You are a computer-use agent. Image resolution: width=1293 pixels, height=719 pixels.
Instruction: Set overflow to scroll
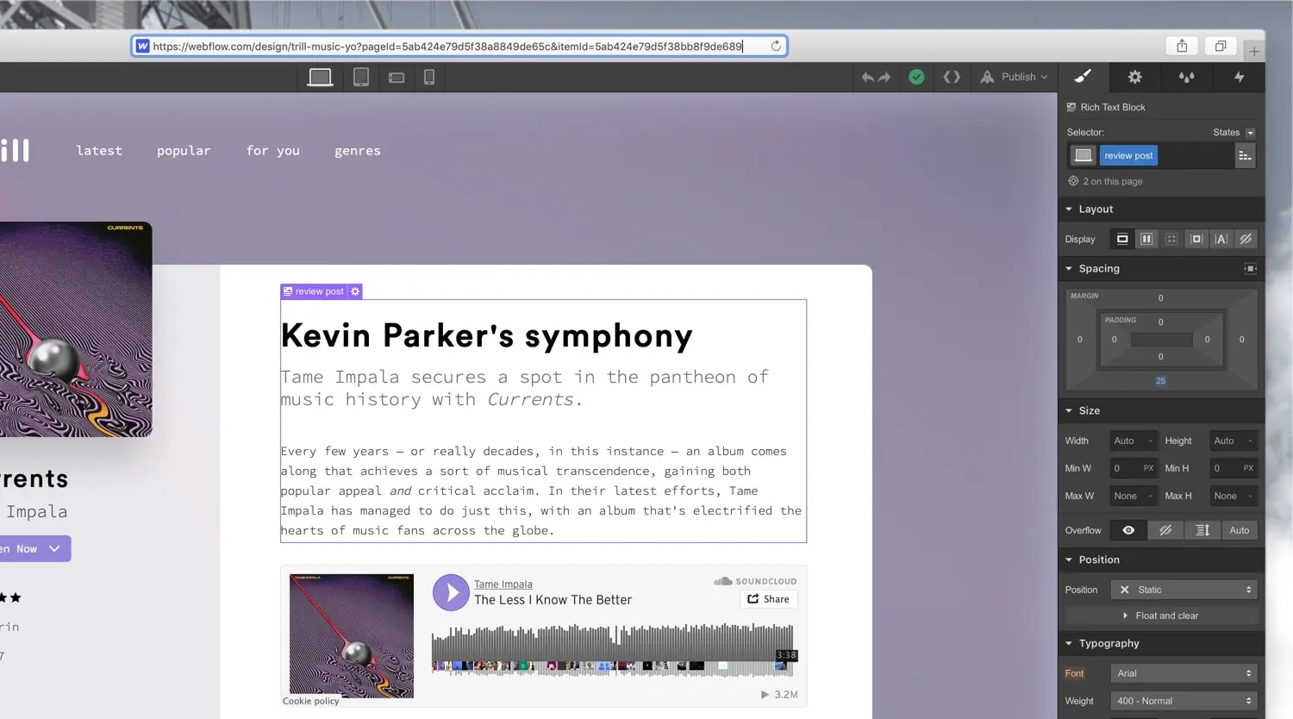click(x=1202, y=530)
